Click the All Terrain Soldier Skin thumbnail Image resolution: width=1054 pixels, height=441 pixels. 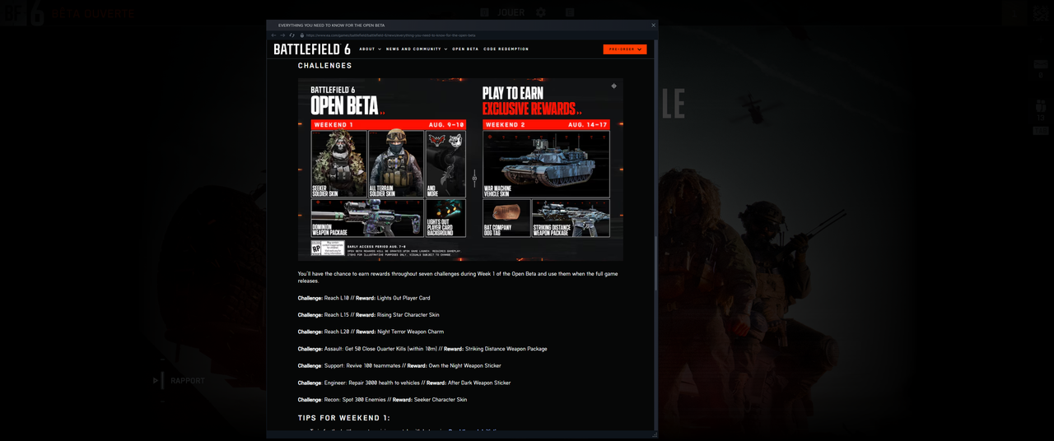click(x=396, y=164)
